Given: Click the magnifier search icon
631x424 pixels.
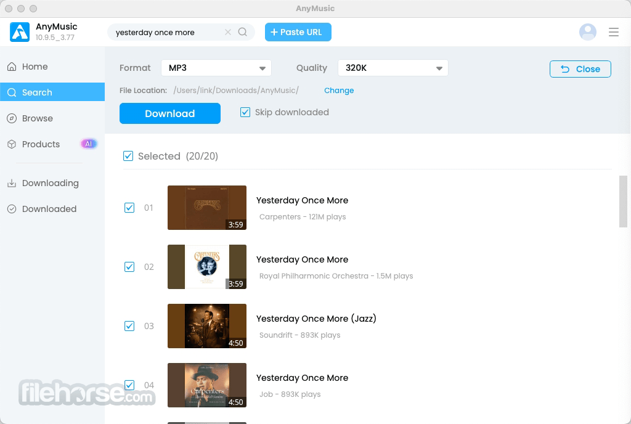Looking at the screenshot, I should tap(243, 32).
